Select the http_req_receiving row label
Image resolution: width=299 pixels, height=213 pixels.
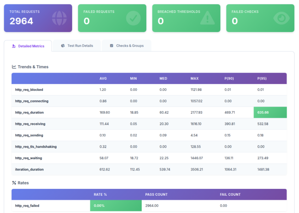pyautogui.click(x=30, y=124)
